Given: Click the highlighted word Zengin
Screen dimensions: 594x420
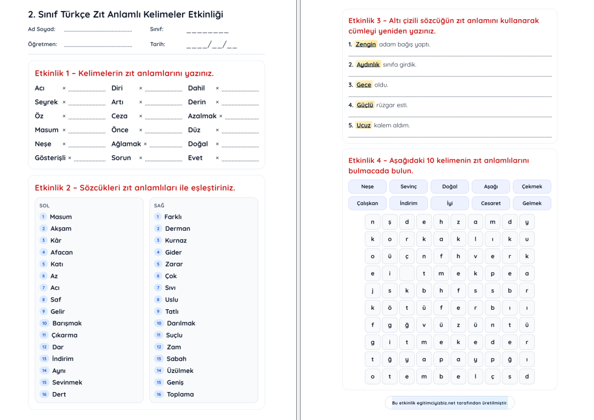Looking at the screenshot, I should tap(366, 44).
